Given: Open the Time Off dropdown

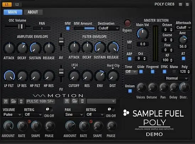Looking at the screenshot, I should point(131,71).
